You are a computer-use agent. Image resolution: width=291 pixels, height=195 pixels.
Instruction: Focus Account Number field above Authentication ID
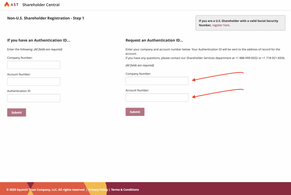point(34,81)
